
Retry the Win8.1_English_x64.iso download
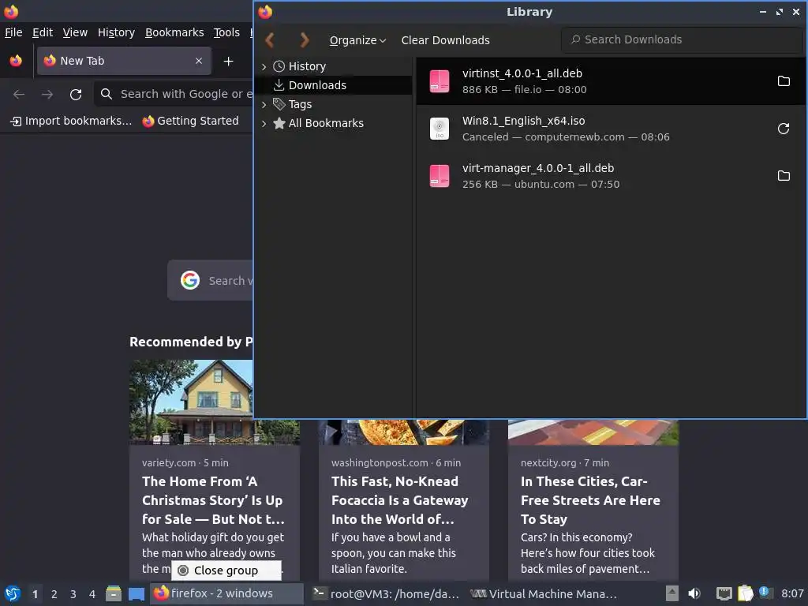tap(784, 129)
